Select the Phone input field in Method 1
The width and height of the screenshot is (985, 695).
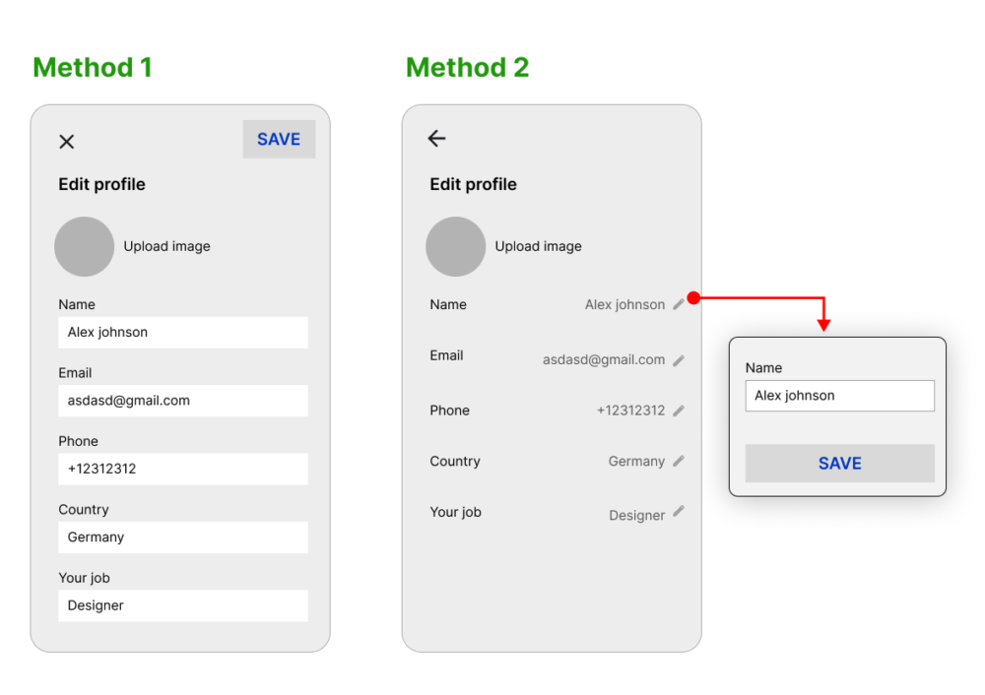click(182, 469)
